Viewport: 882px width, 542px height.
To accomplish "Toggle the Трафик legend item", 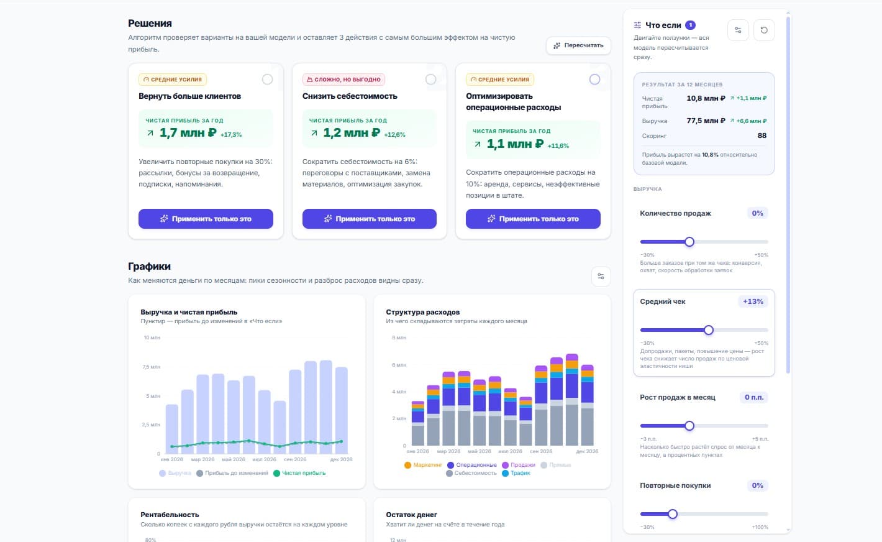I will click(516, 473).
